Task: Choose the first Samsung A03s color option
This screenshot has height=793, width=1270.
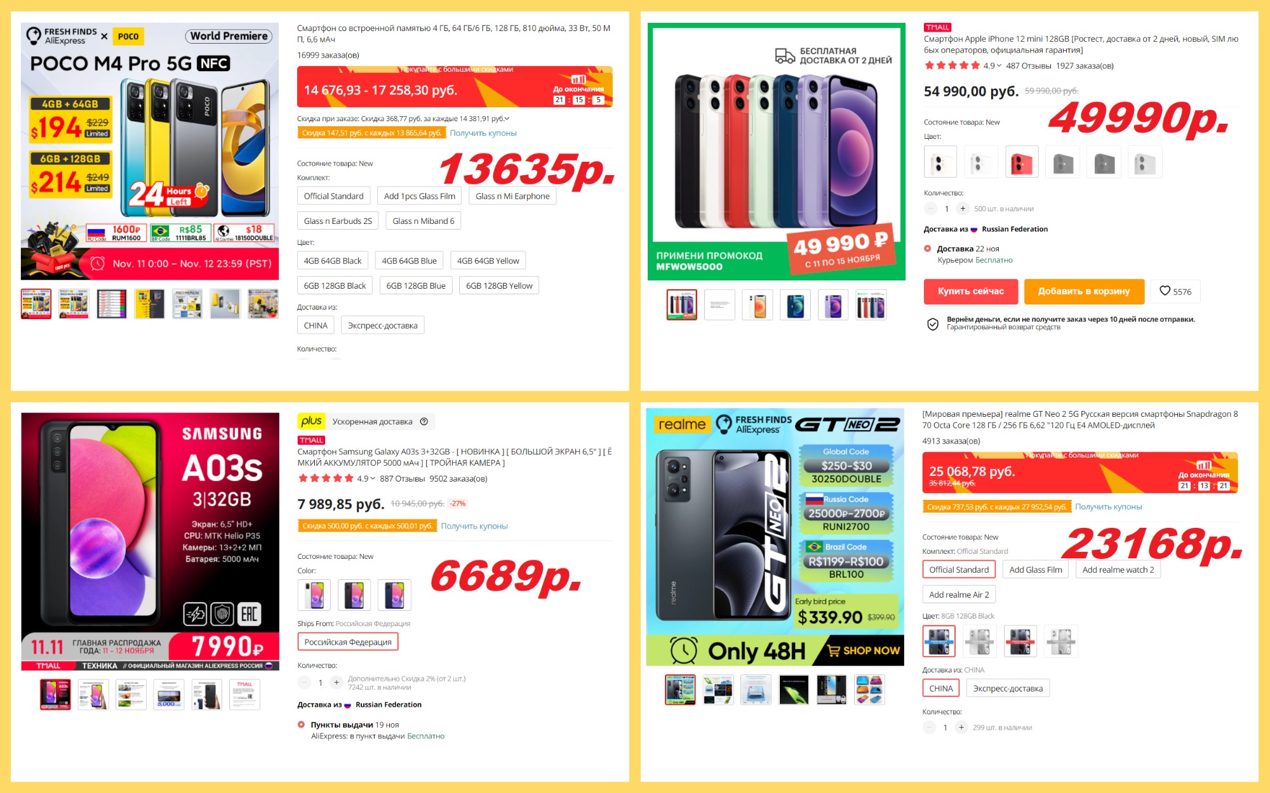Action: coord(314,596)
